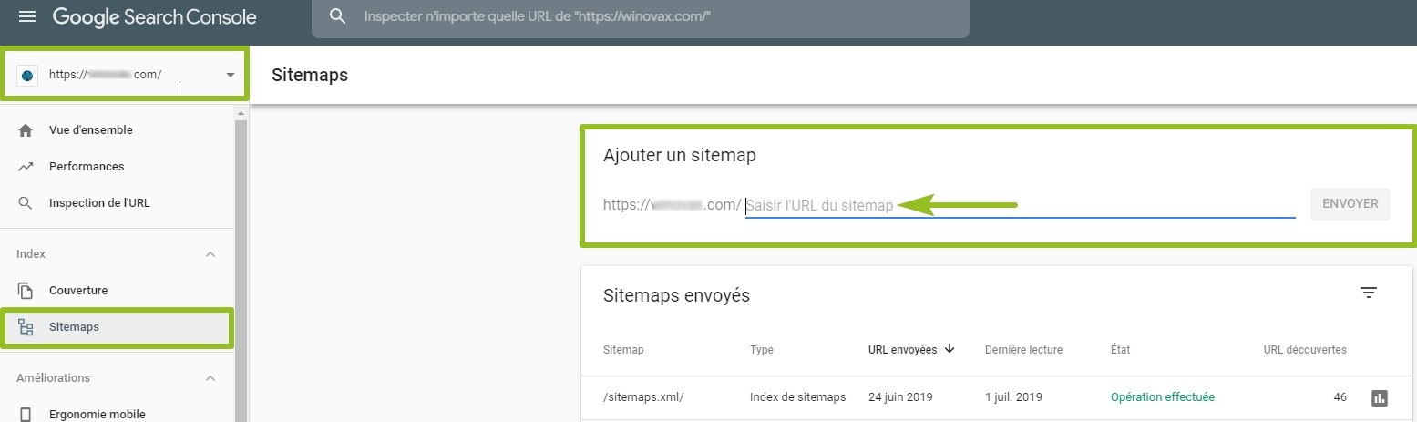Click the sort arrow next to URL envoyées
Viewport: 1417px width, 422px height.
950,349
